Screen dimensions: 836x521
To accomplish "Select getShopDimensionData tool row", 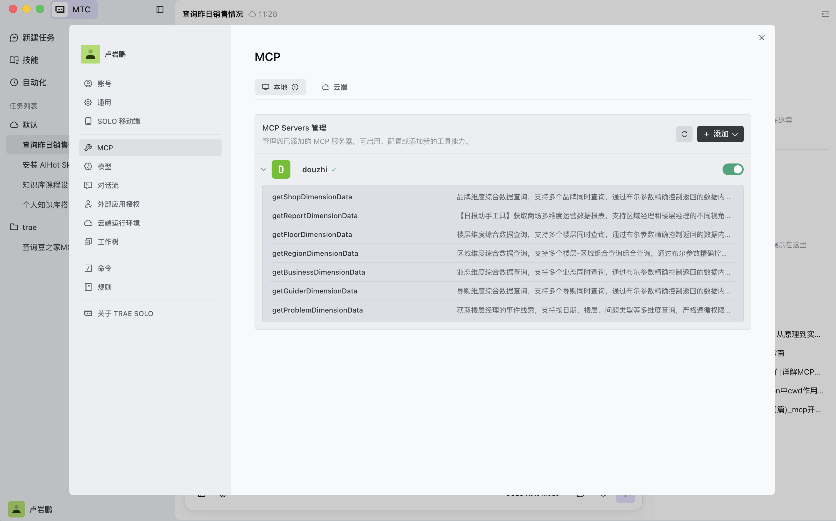I will point(503,197).
